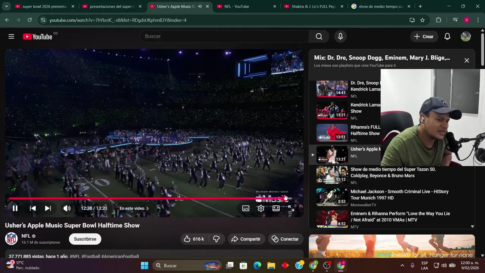Run search with the magnifier button

point(319,36)
